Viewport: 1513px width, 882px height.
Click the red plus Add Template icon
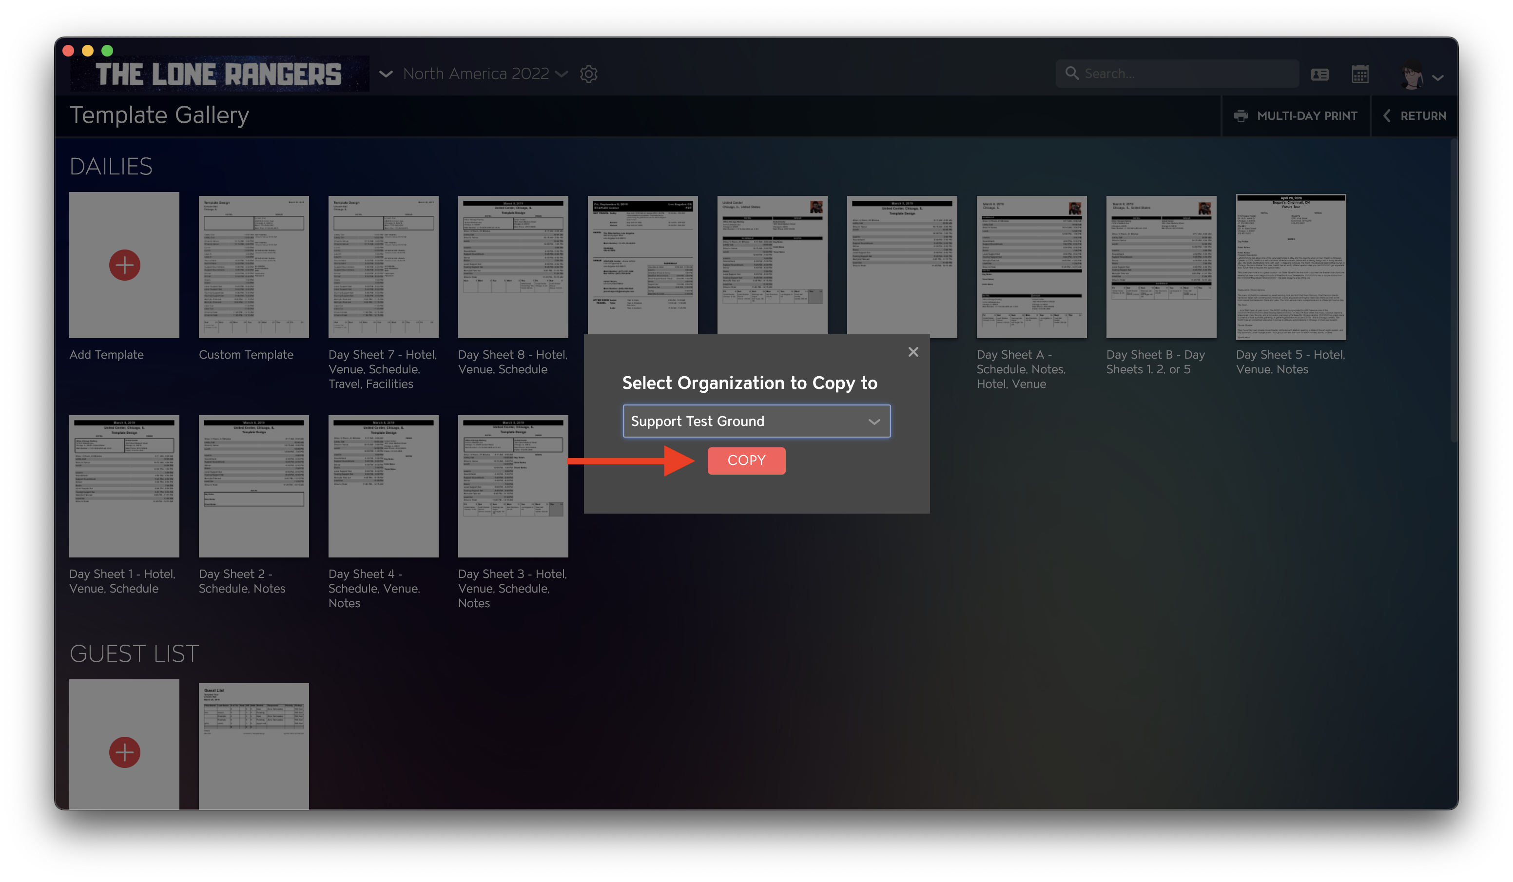click(x=124, y=265)
